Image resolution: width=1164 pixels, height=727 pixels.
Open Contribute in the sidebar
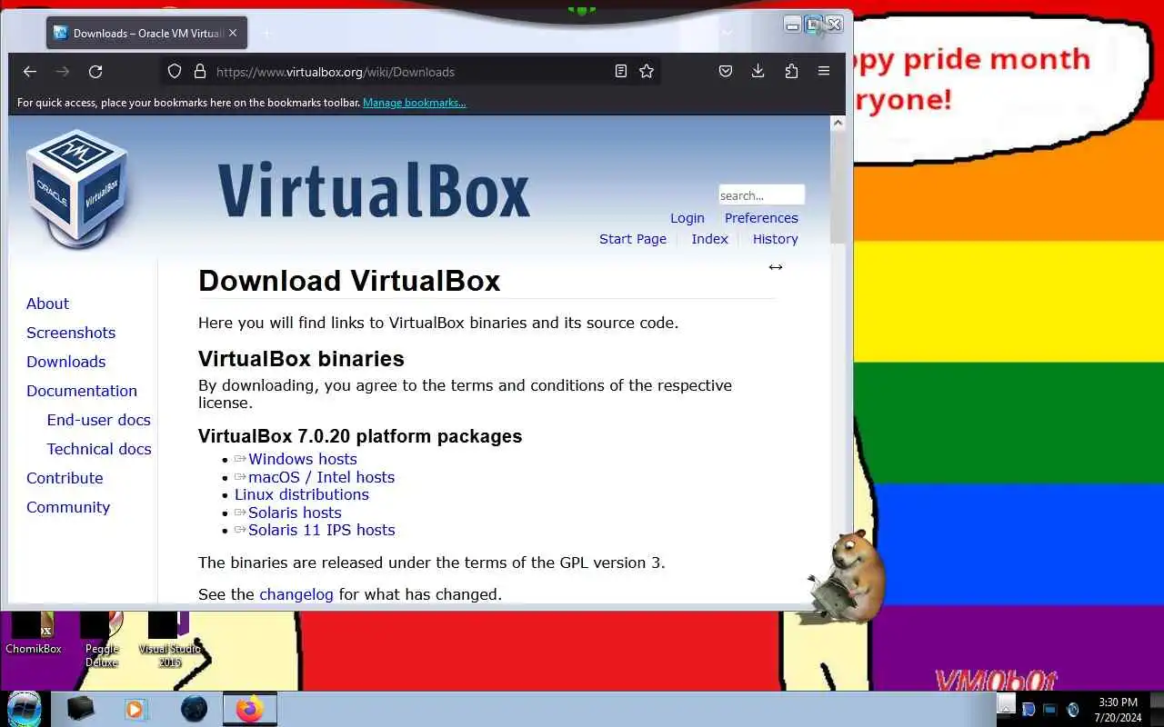click(x=65, y=478)
